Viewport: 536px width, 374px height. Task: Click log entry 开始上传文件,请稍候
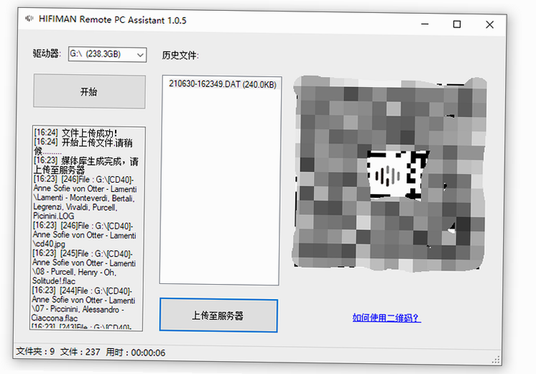tap(83, 147)
